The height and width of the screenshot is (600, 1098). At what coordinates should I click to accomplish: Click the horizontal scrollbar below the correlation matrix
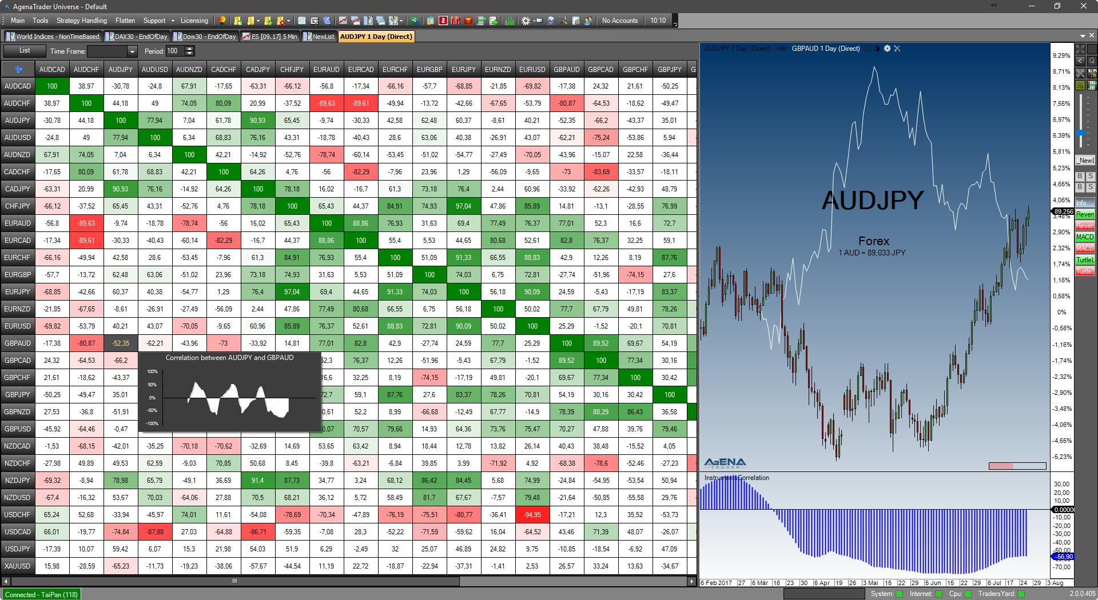(x=234, y=581)
